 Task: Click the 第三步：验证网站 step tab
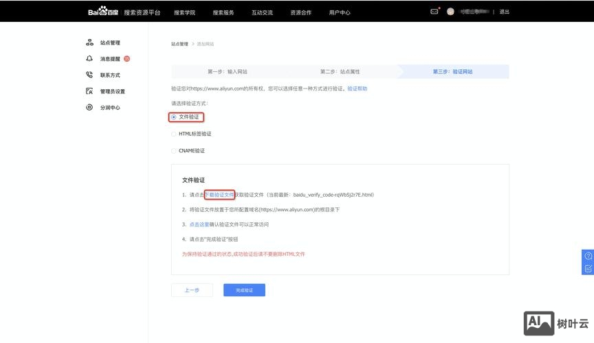pyautogui.click(x=452, y=71)
